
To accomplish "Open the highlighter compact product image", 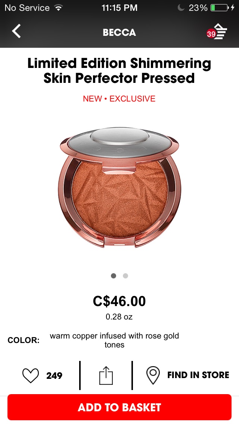I will click(x=119, y=187).
